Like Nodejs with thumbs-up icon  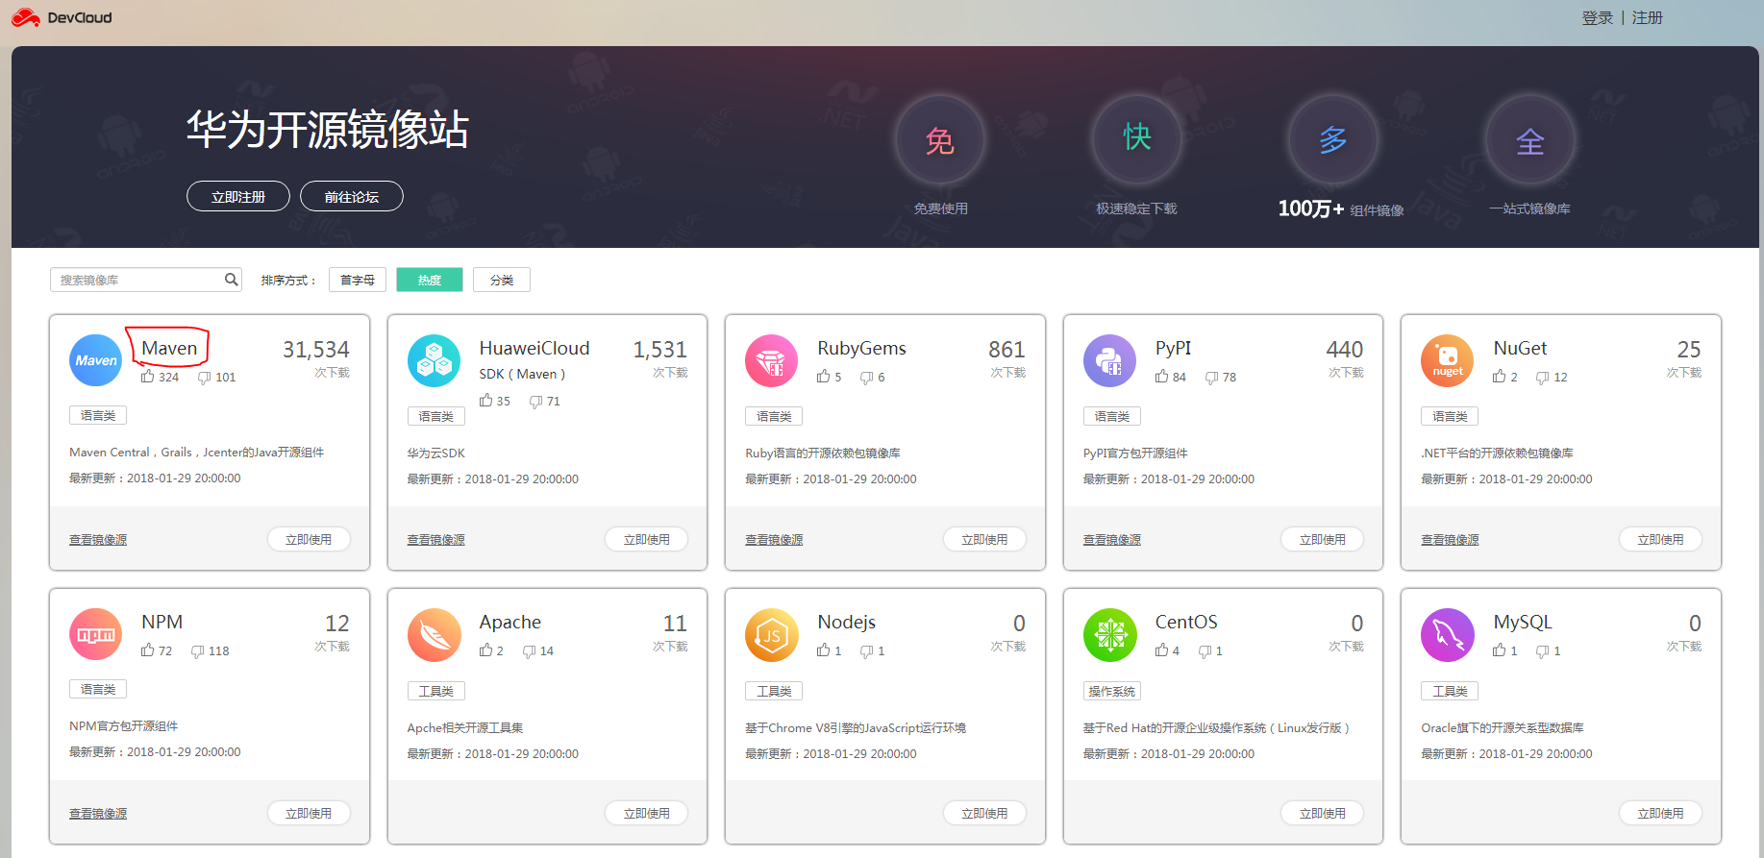[x=823, y=650]
